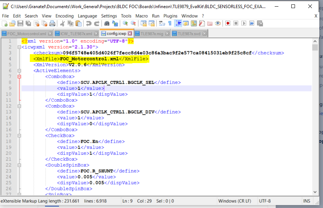This screenshot has height=208, width=323.
Task: Click the New file toolbar icon
Action: click(x=5, y=23)
